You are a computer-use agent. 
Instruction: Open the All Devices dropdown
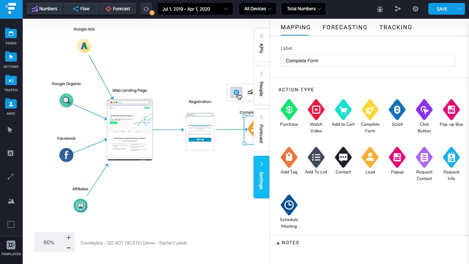tap(258, 9)
